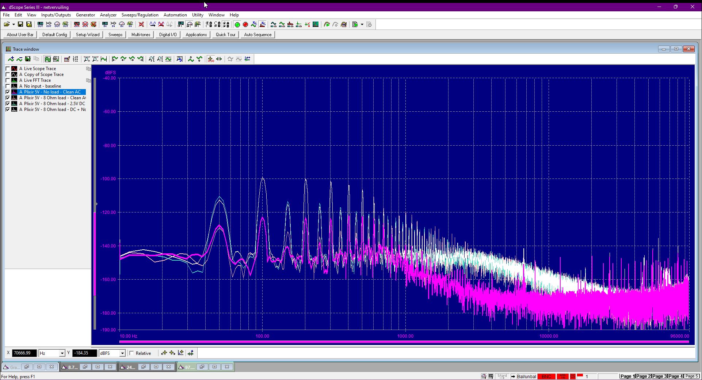The height and width of the screenshot is (380, 702).
Task: Open the Sweeps/Regulation menu
Action: [140, 15]
